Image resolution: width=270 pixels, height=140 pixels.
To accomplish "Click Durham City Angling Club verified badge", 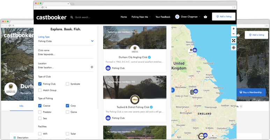I will pyautogui.click(x=149, y=57).
